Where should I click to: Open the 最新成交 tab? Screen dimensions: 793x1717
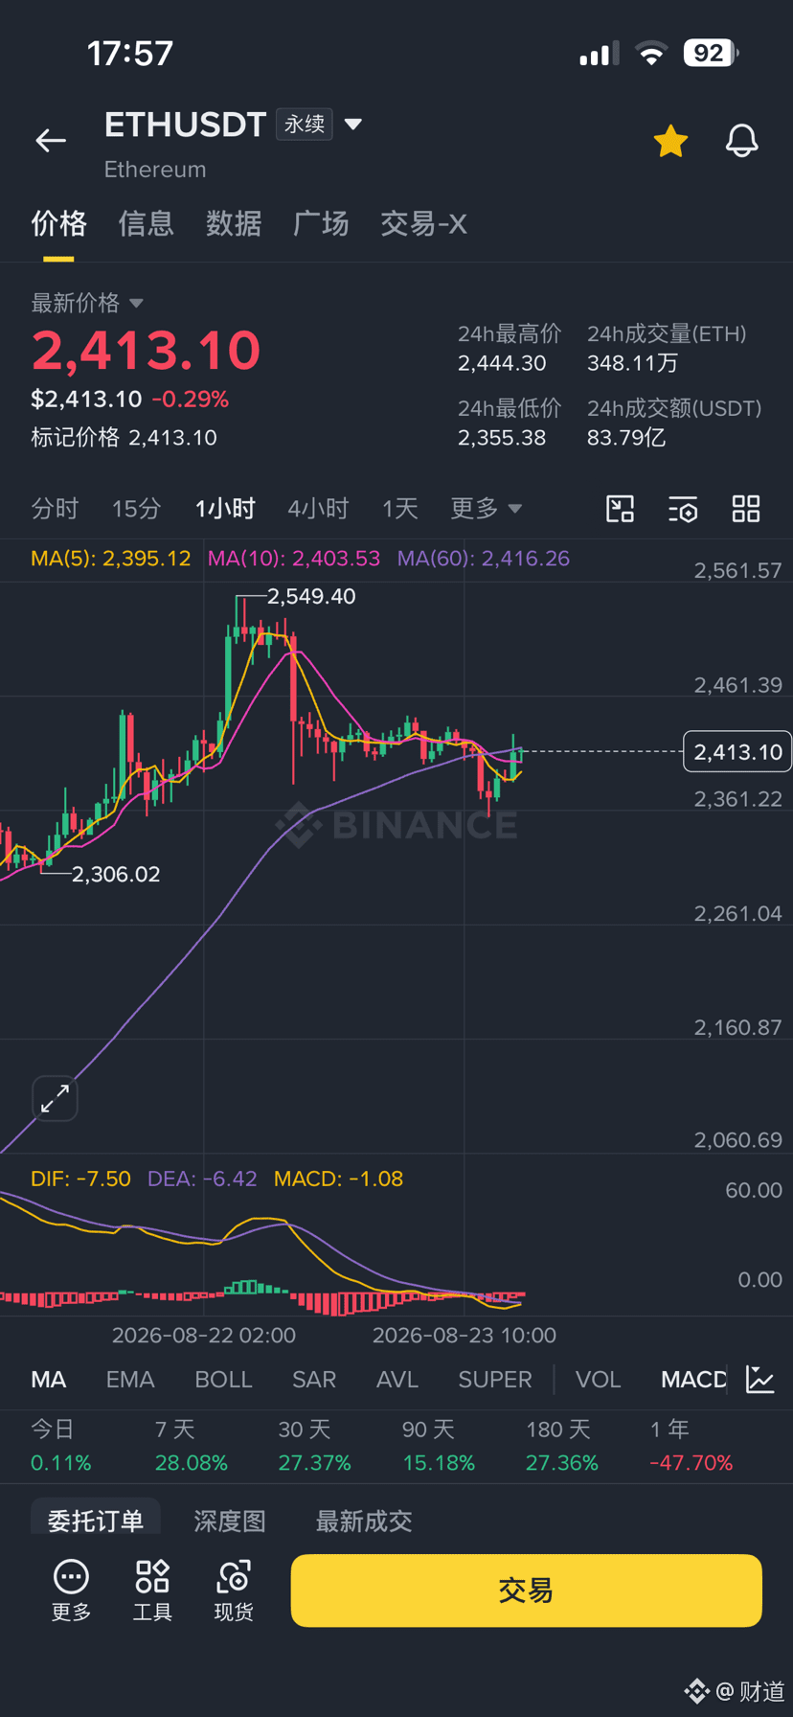coord(364,1521)
